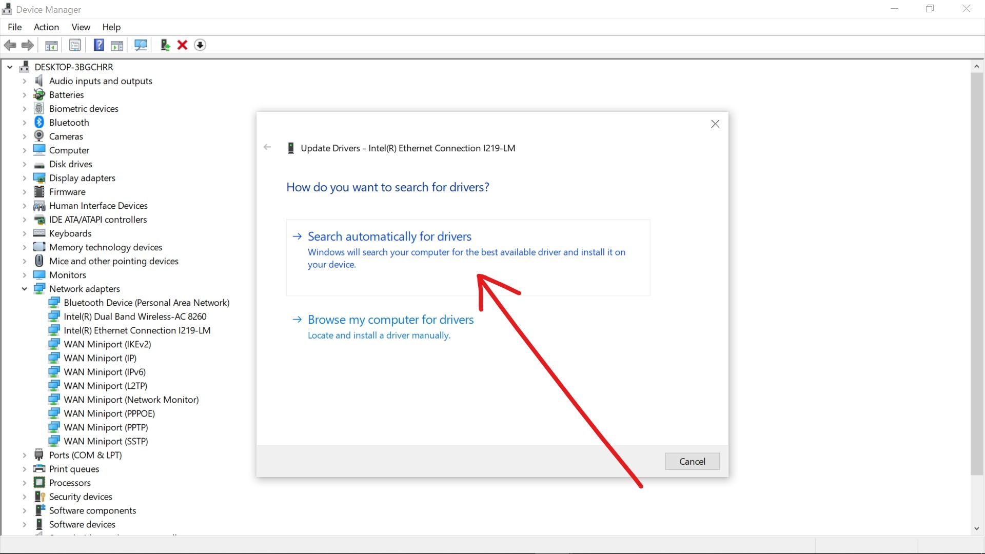Close the Update Drivers dialog
Image resolution: width=985 pixels, height=554 pixels.
[715, 124]
